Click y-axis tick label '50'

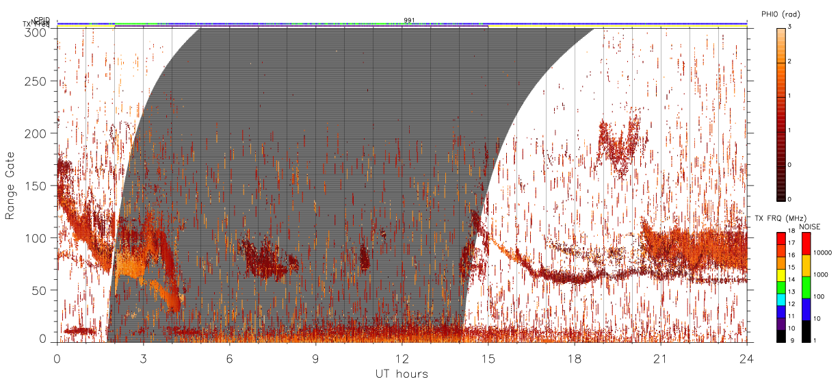39,290
